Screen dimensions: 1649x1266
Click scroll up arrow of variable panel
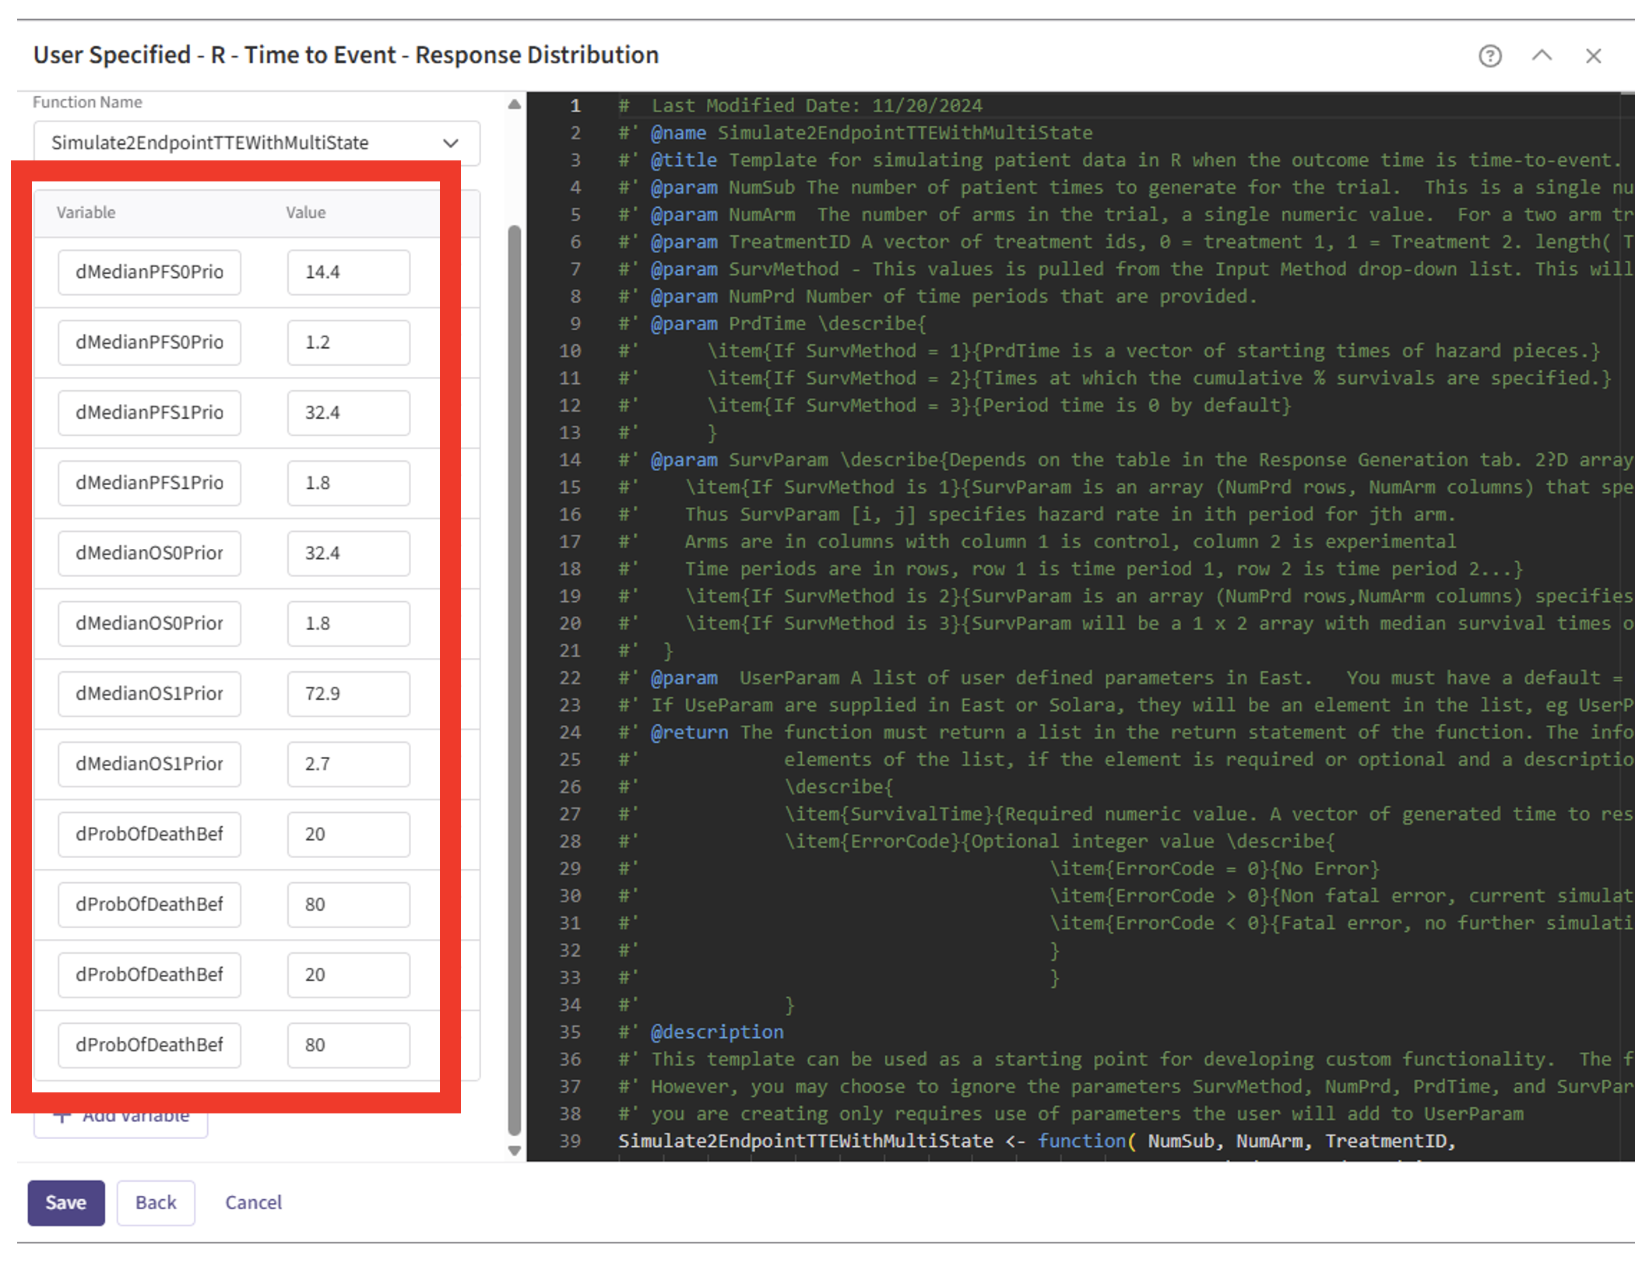click(514, 104)
